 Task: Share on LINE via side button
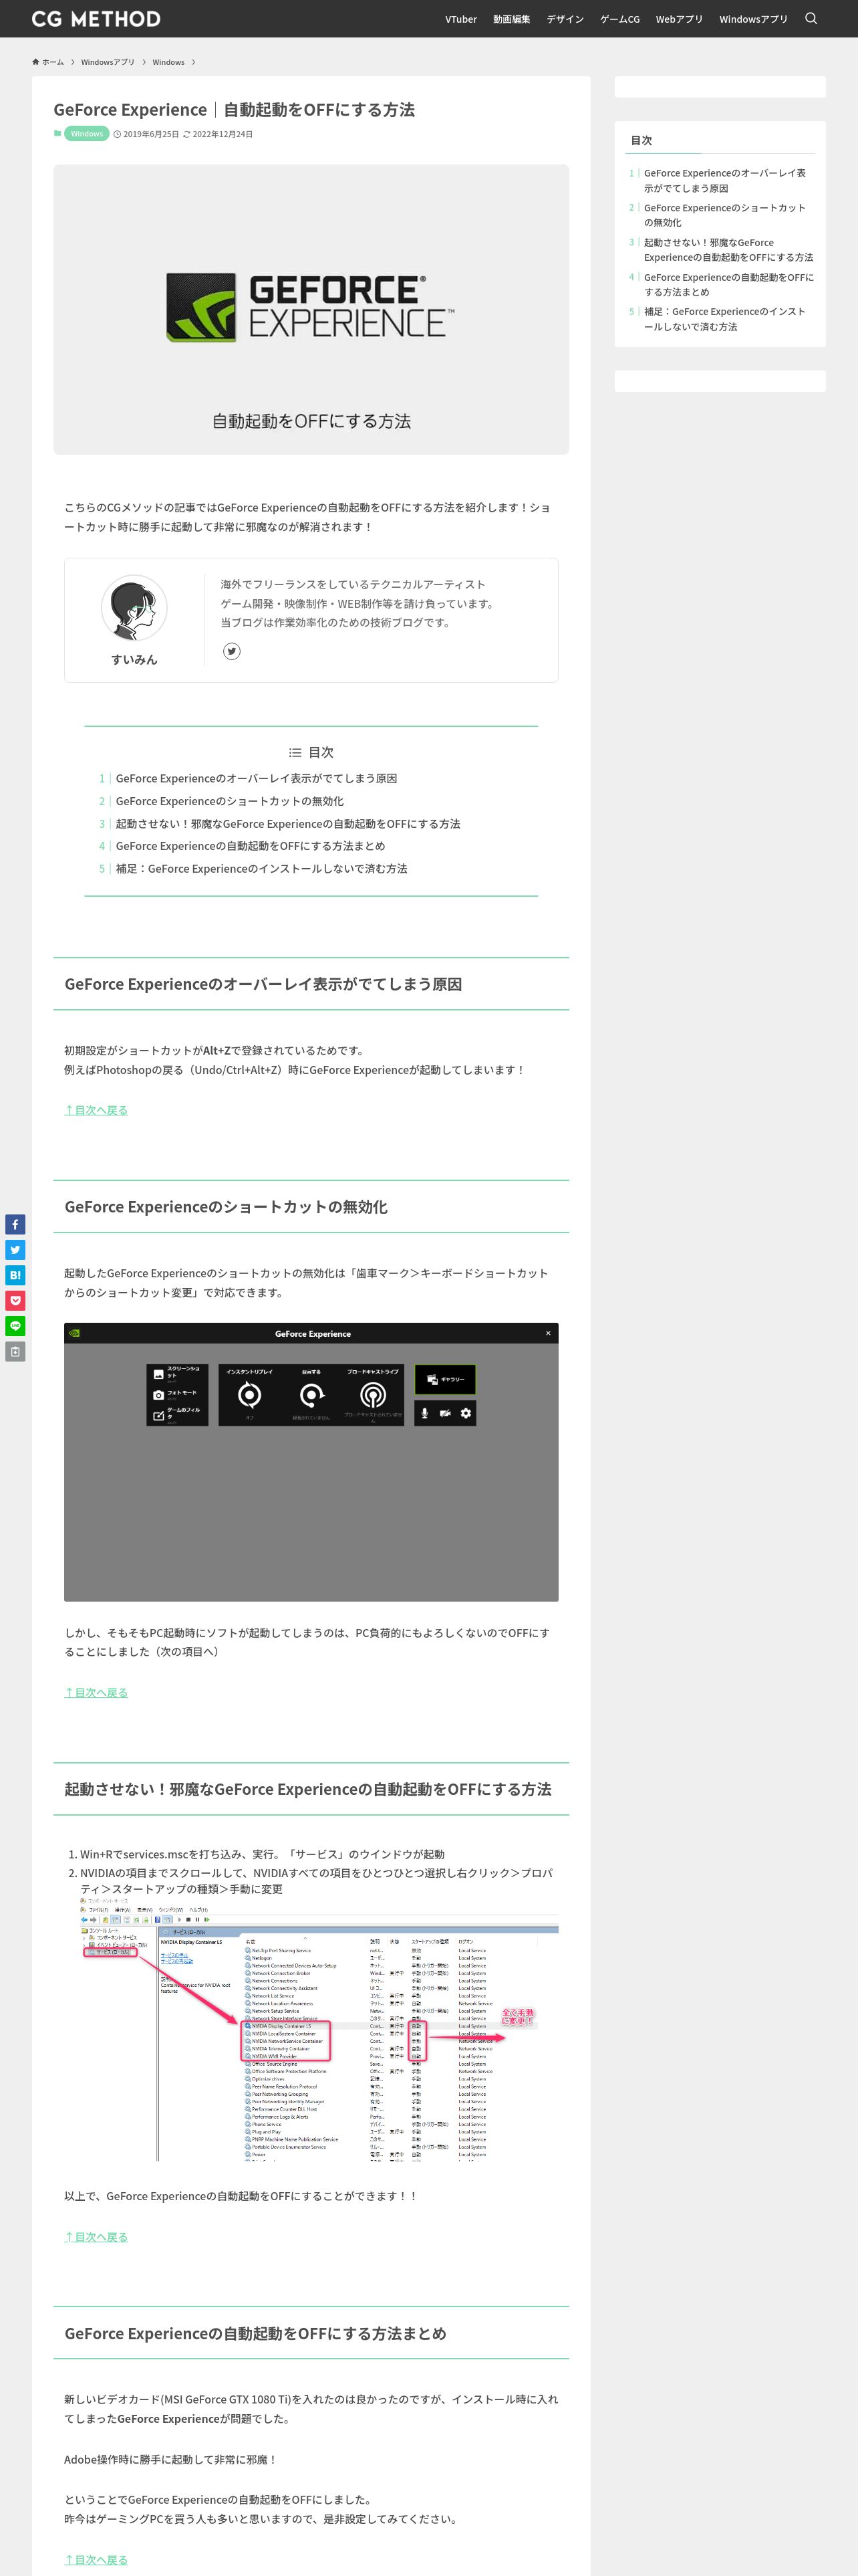[x=15, y=1326]
